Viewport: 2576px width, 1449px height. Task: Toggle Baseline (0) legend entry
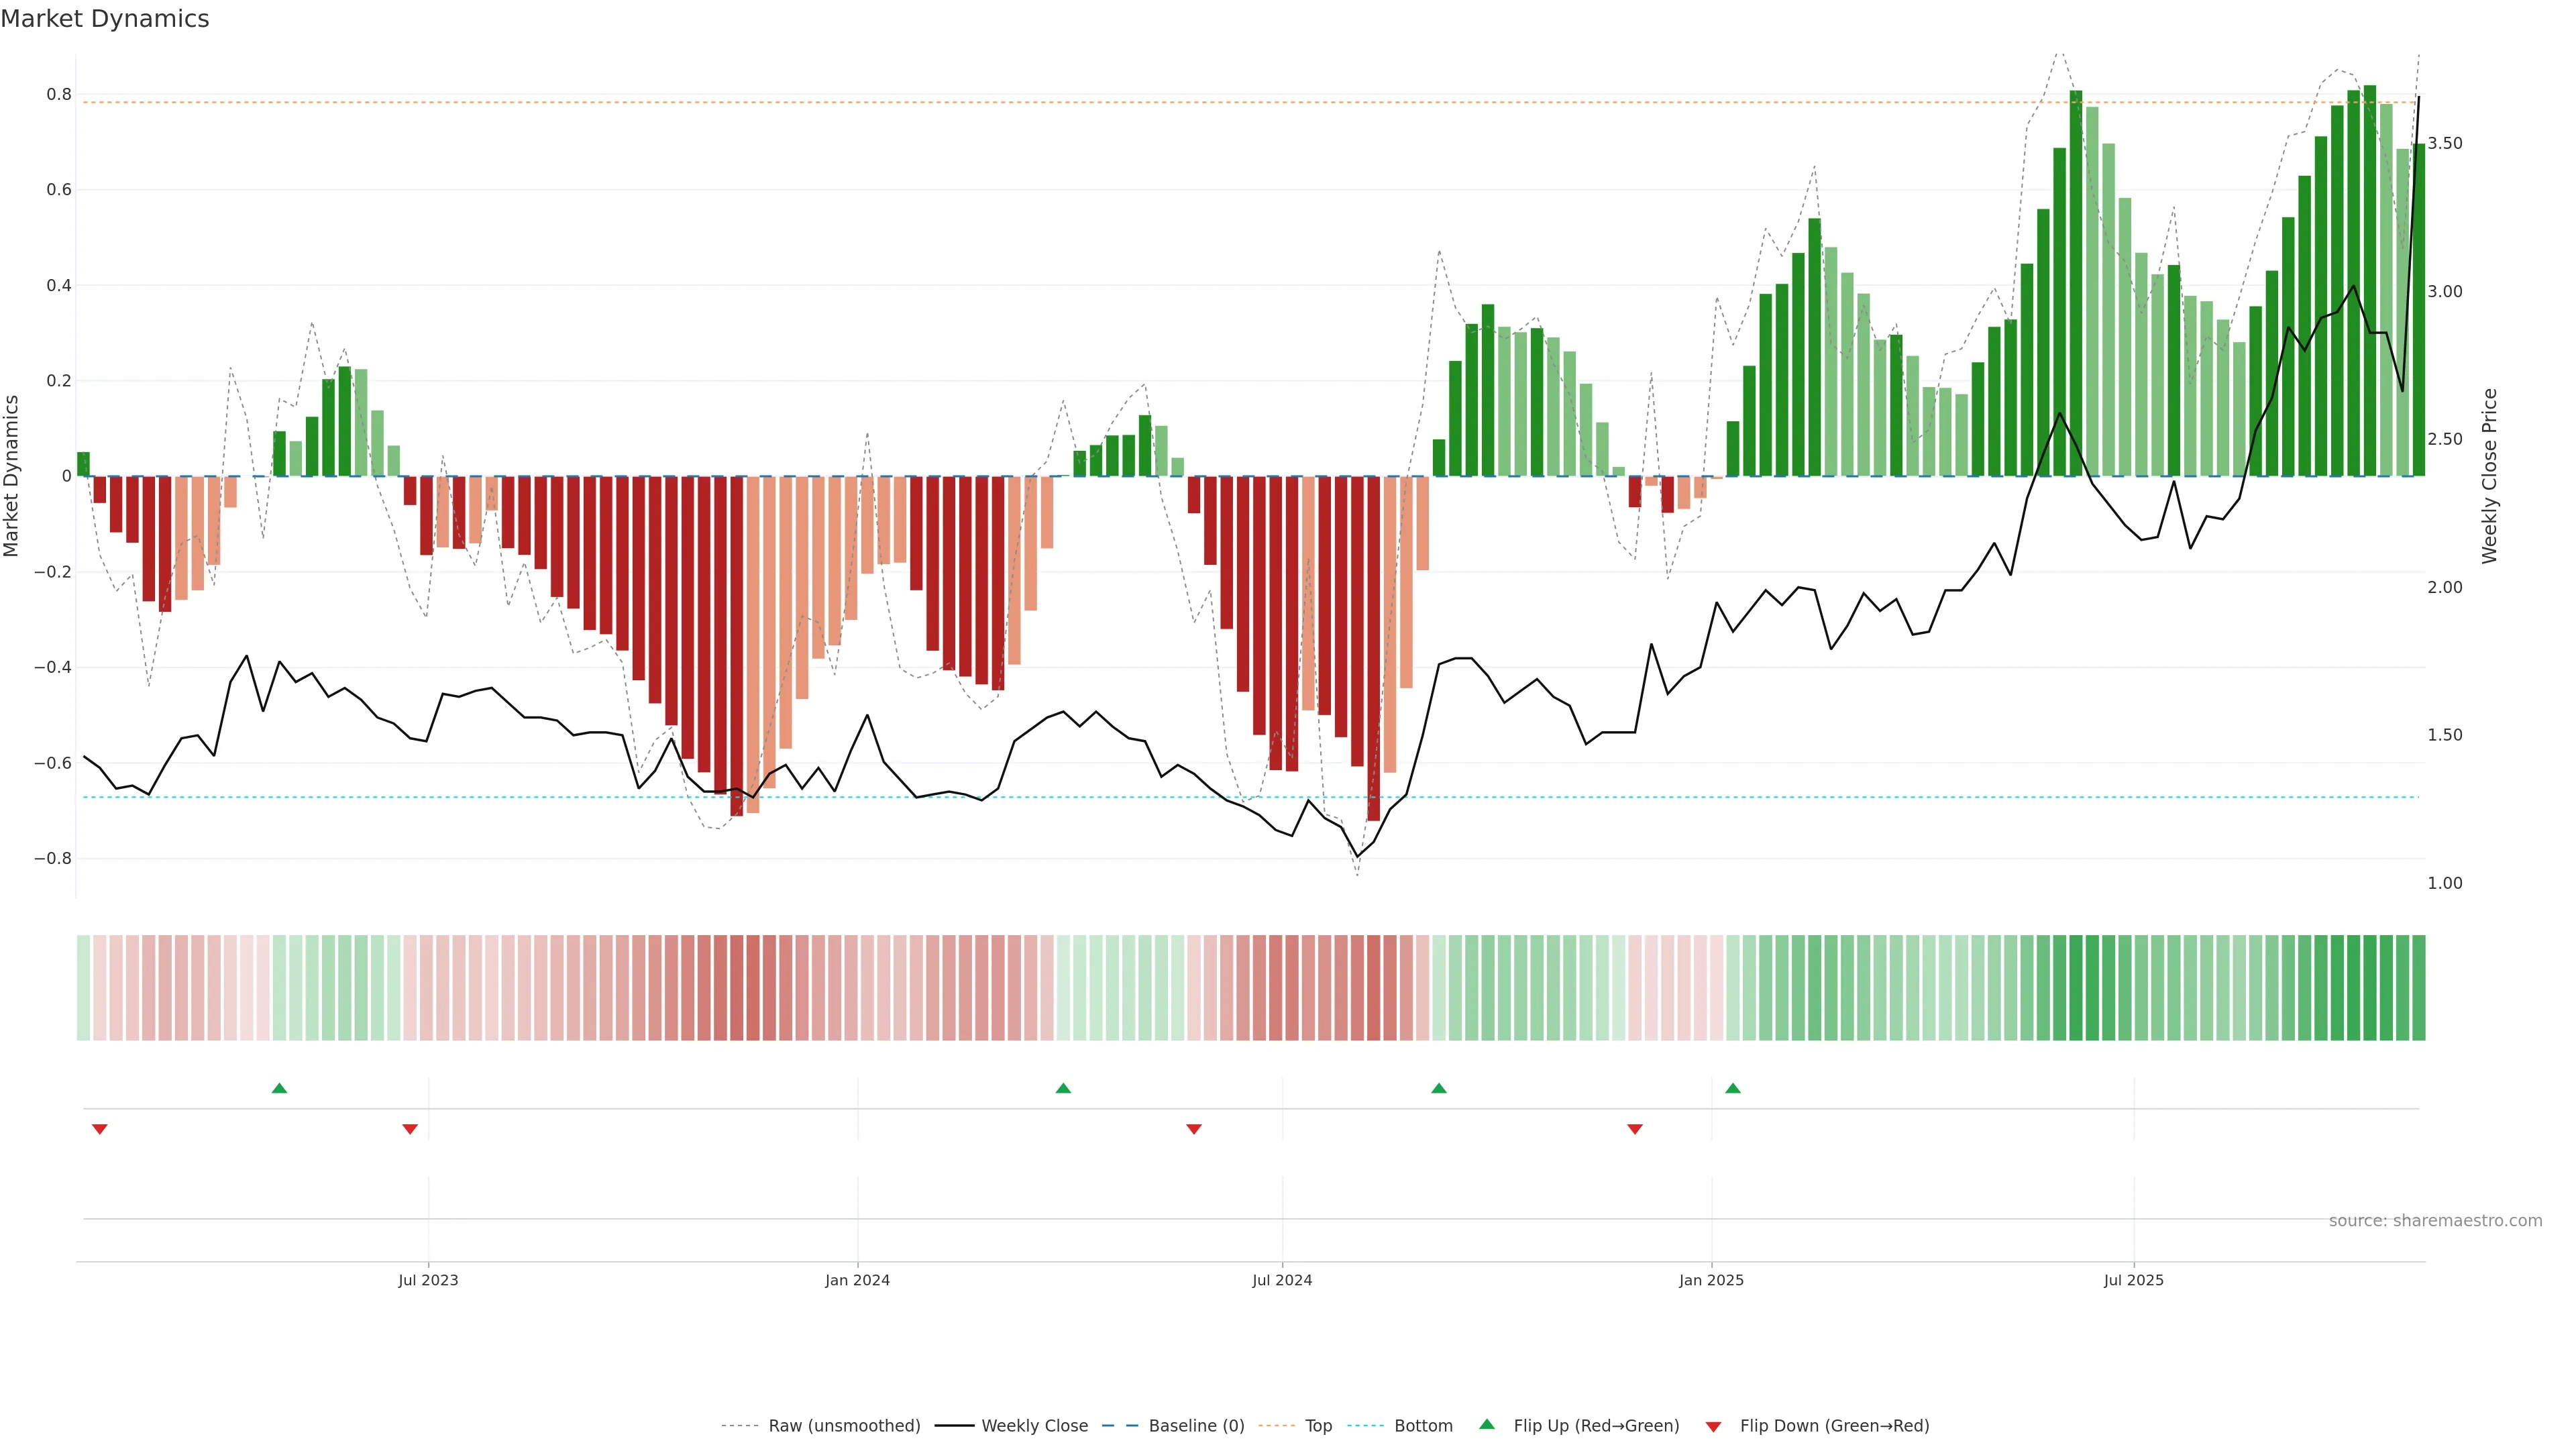pyautogui.click(x=1196, y=1426)
